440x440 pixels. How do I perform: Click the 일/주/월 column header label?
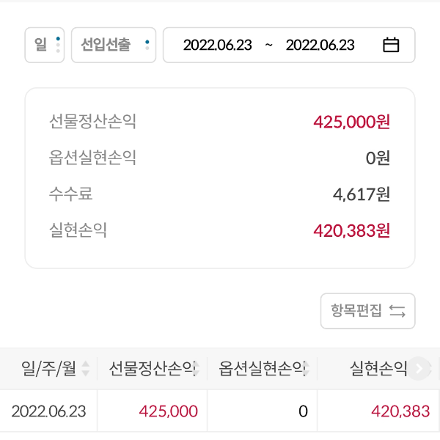point(49,369)
